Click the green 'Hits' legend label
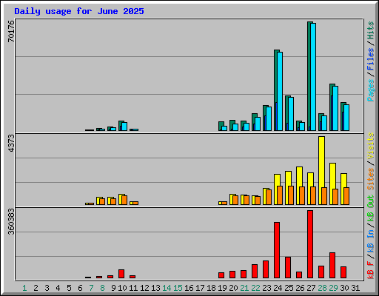Screen dimensions: 379x296 point(370,30)
